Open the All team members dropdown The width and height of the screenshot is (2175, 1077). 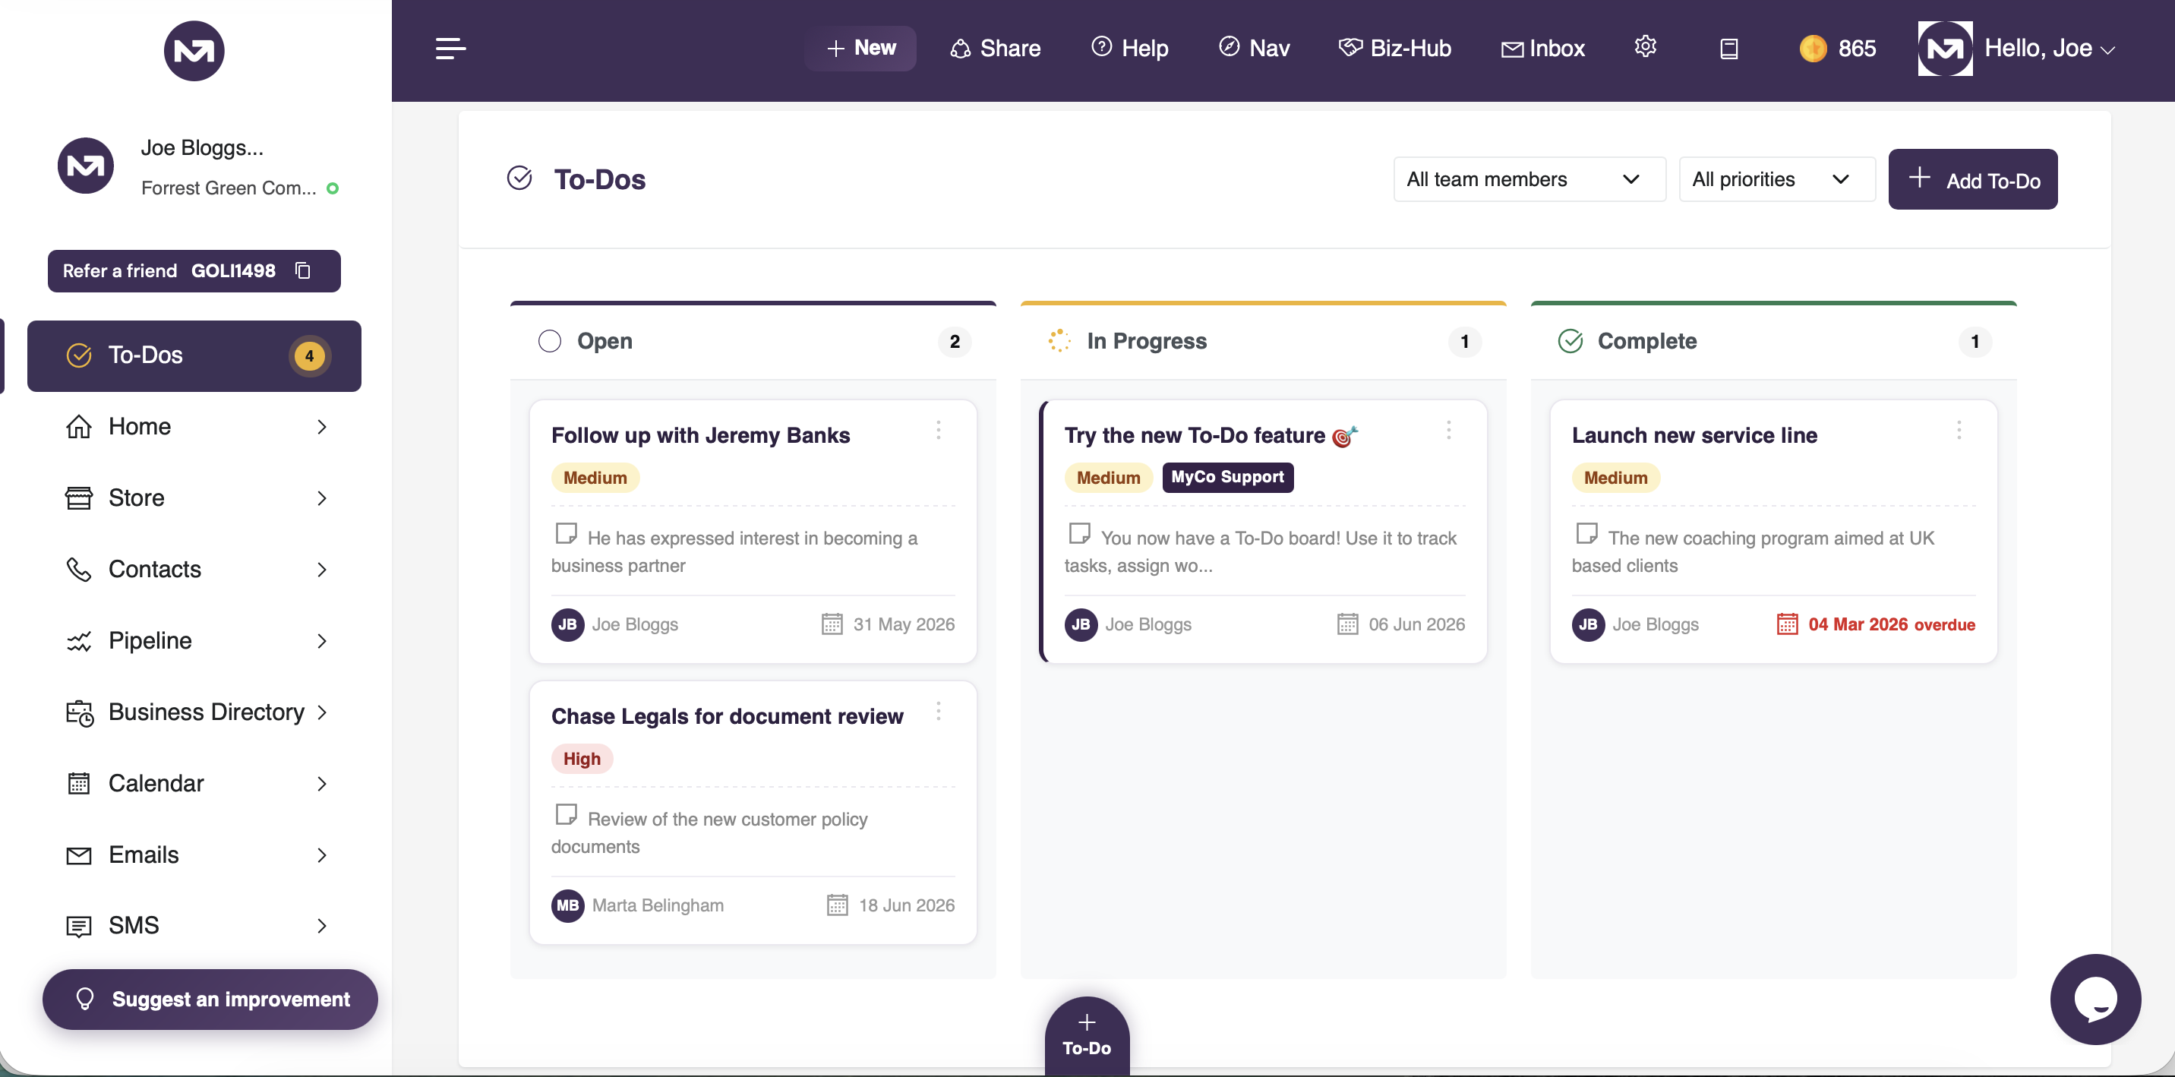click(1529, 179)
